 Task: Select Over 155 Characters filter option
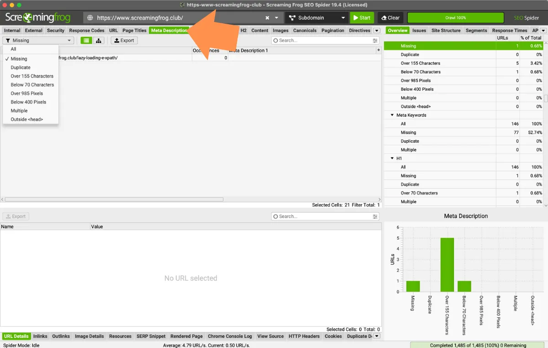click(32, 76)
